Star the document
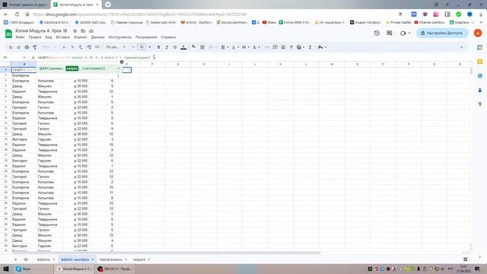This screenshot has width=487, height=274. 75,30
